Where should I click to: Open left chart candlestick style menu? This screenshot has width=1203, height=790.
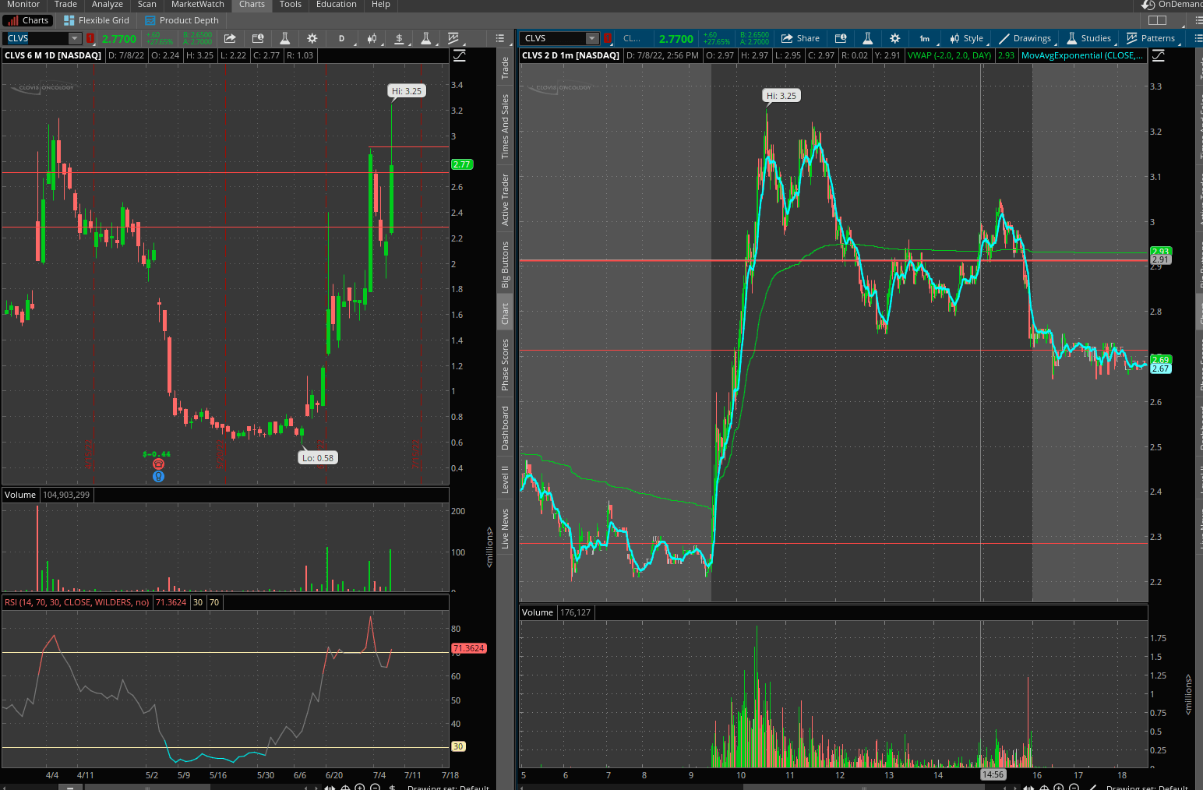tap(372, 38)
